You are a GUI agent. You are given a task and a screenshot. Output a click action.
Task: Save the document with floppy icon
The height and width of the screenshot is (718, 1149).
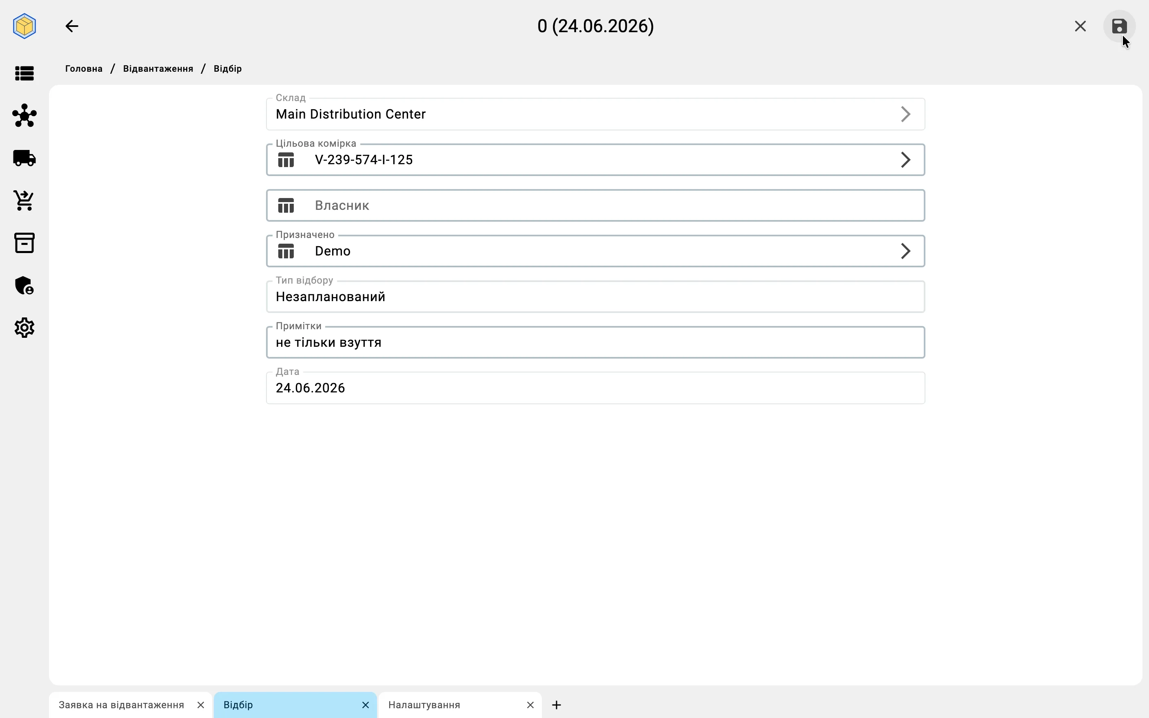[1119, 26]
